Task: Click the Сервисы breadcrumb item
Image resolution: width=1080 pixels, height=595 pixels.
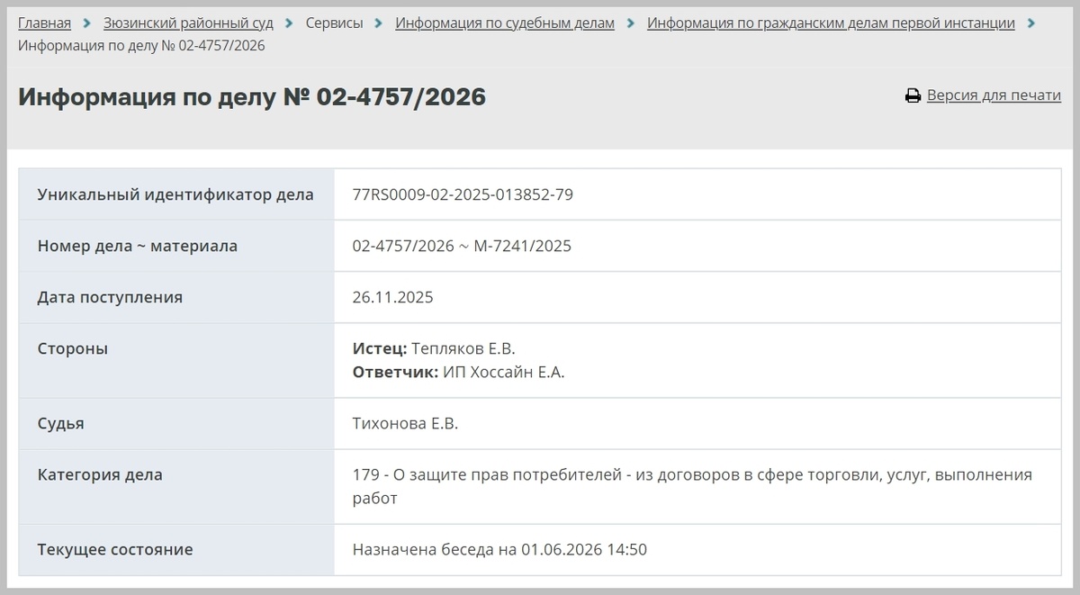Action: [334, 23]
